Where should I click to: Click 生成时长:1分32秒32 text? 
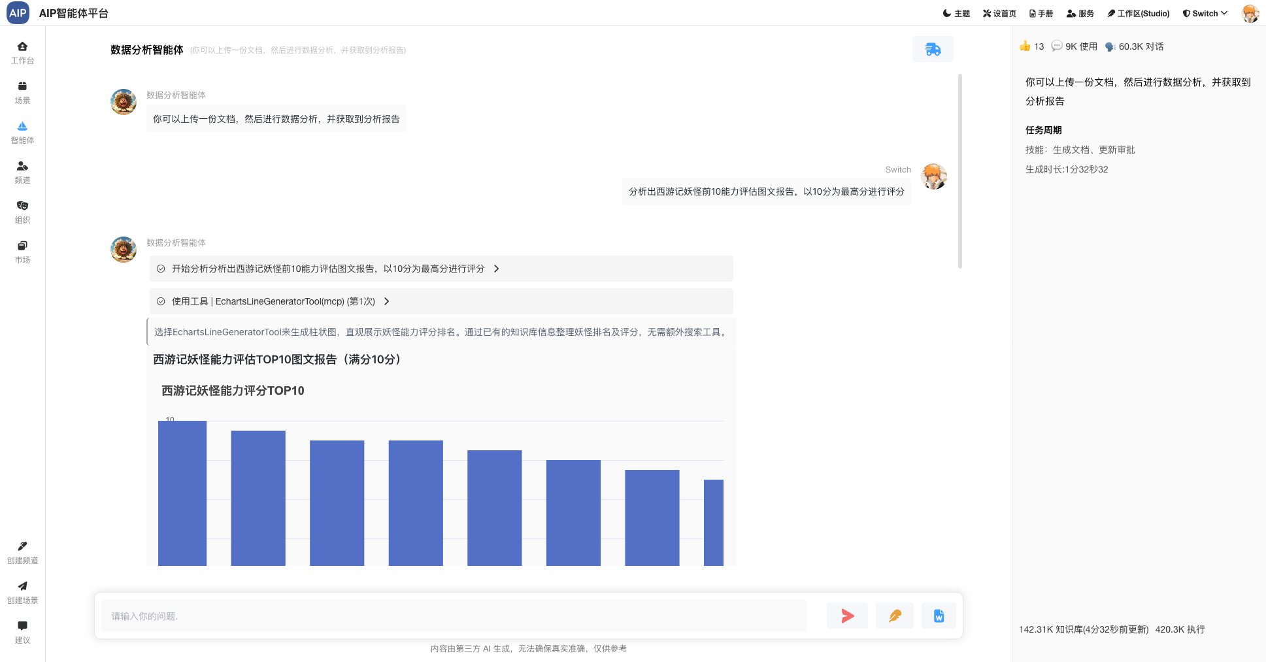1067,169
